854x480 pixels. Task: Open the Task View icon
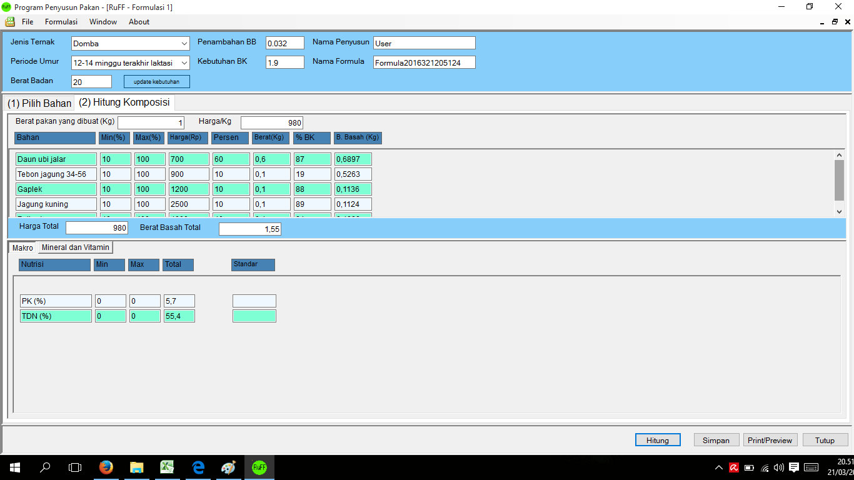(75, 467)
